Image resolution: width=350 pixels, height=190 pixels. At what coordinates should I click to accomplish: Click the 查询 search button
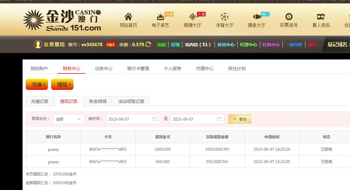tap(240, 119)
